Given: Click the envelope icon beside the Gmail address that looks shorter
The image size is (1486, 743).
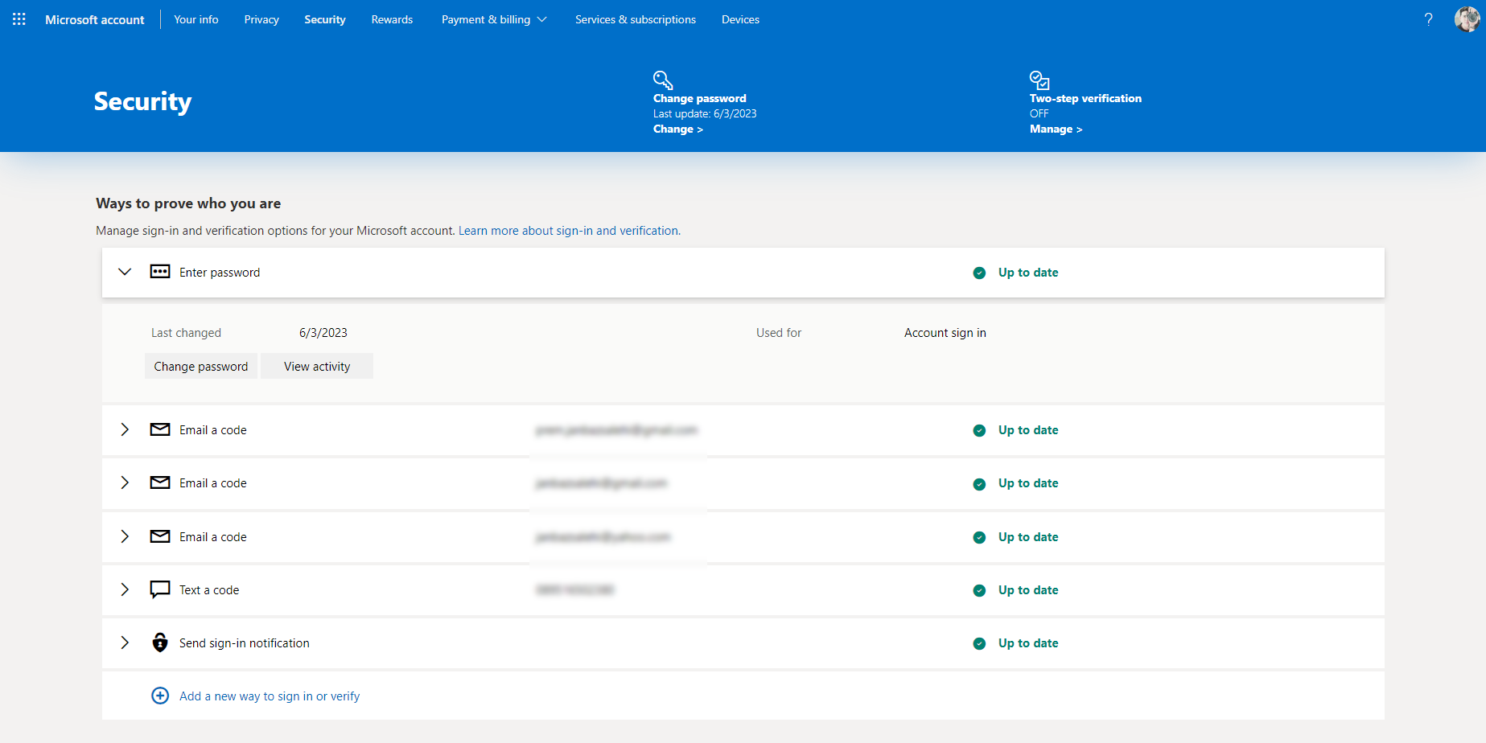Looking at the screenshot, I should click(x=160, y=482).
